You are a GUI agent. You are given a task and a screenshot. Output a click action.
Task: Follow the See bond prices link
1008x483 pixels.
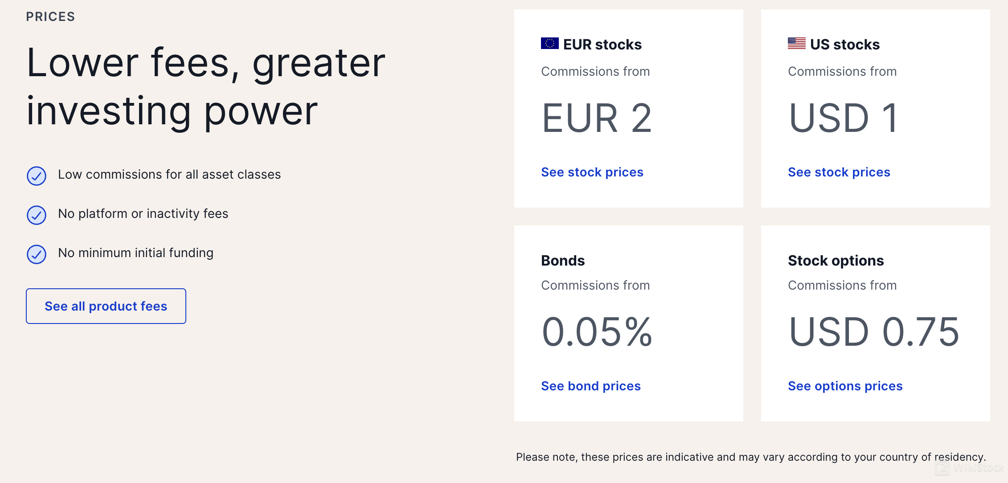[x=590, y=386]
